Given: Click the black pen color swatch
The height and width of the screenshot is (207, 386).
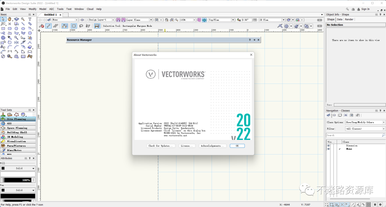Looking at the screenshot, I should point(18,196).
